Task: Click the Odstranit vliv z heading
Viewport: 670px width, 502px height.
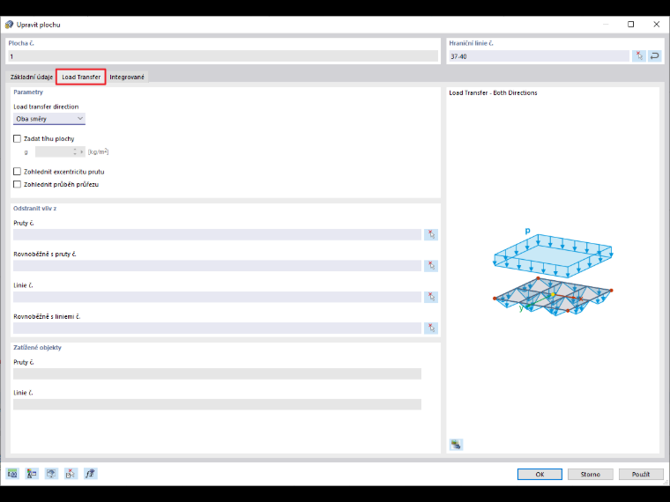Action: (34, 209)
